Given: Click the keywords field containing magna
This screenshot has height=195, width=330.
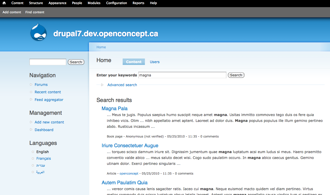Looking at the screenshot, I should (x=182, y=75).
